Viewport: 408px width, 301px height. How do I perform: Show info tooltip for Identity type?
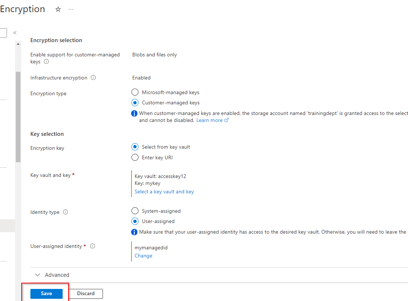(66, 212)
